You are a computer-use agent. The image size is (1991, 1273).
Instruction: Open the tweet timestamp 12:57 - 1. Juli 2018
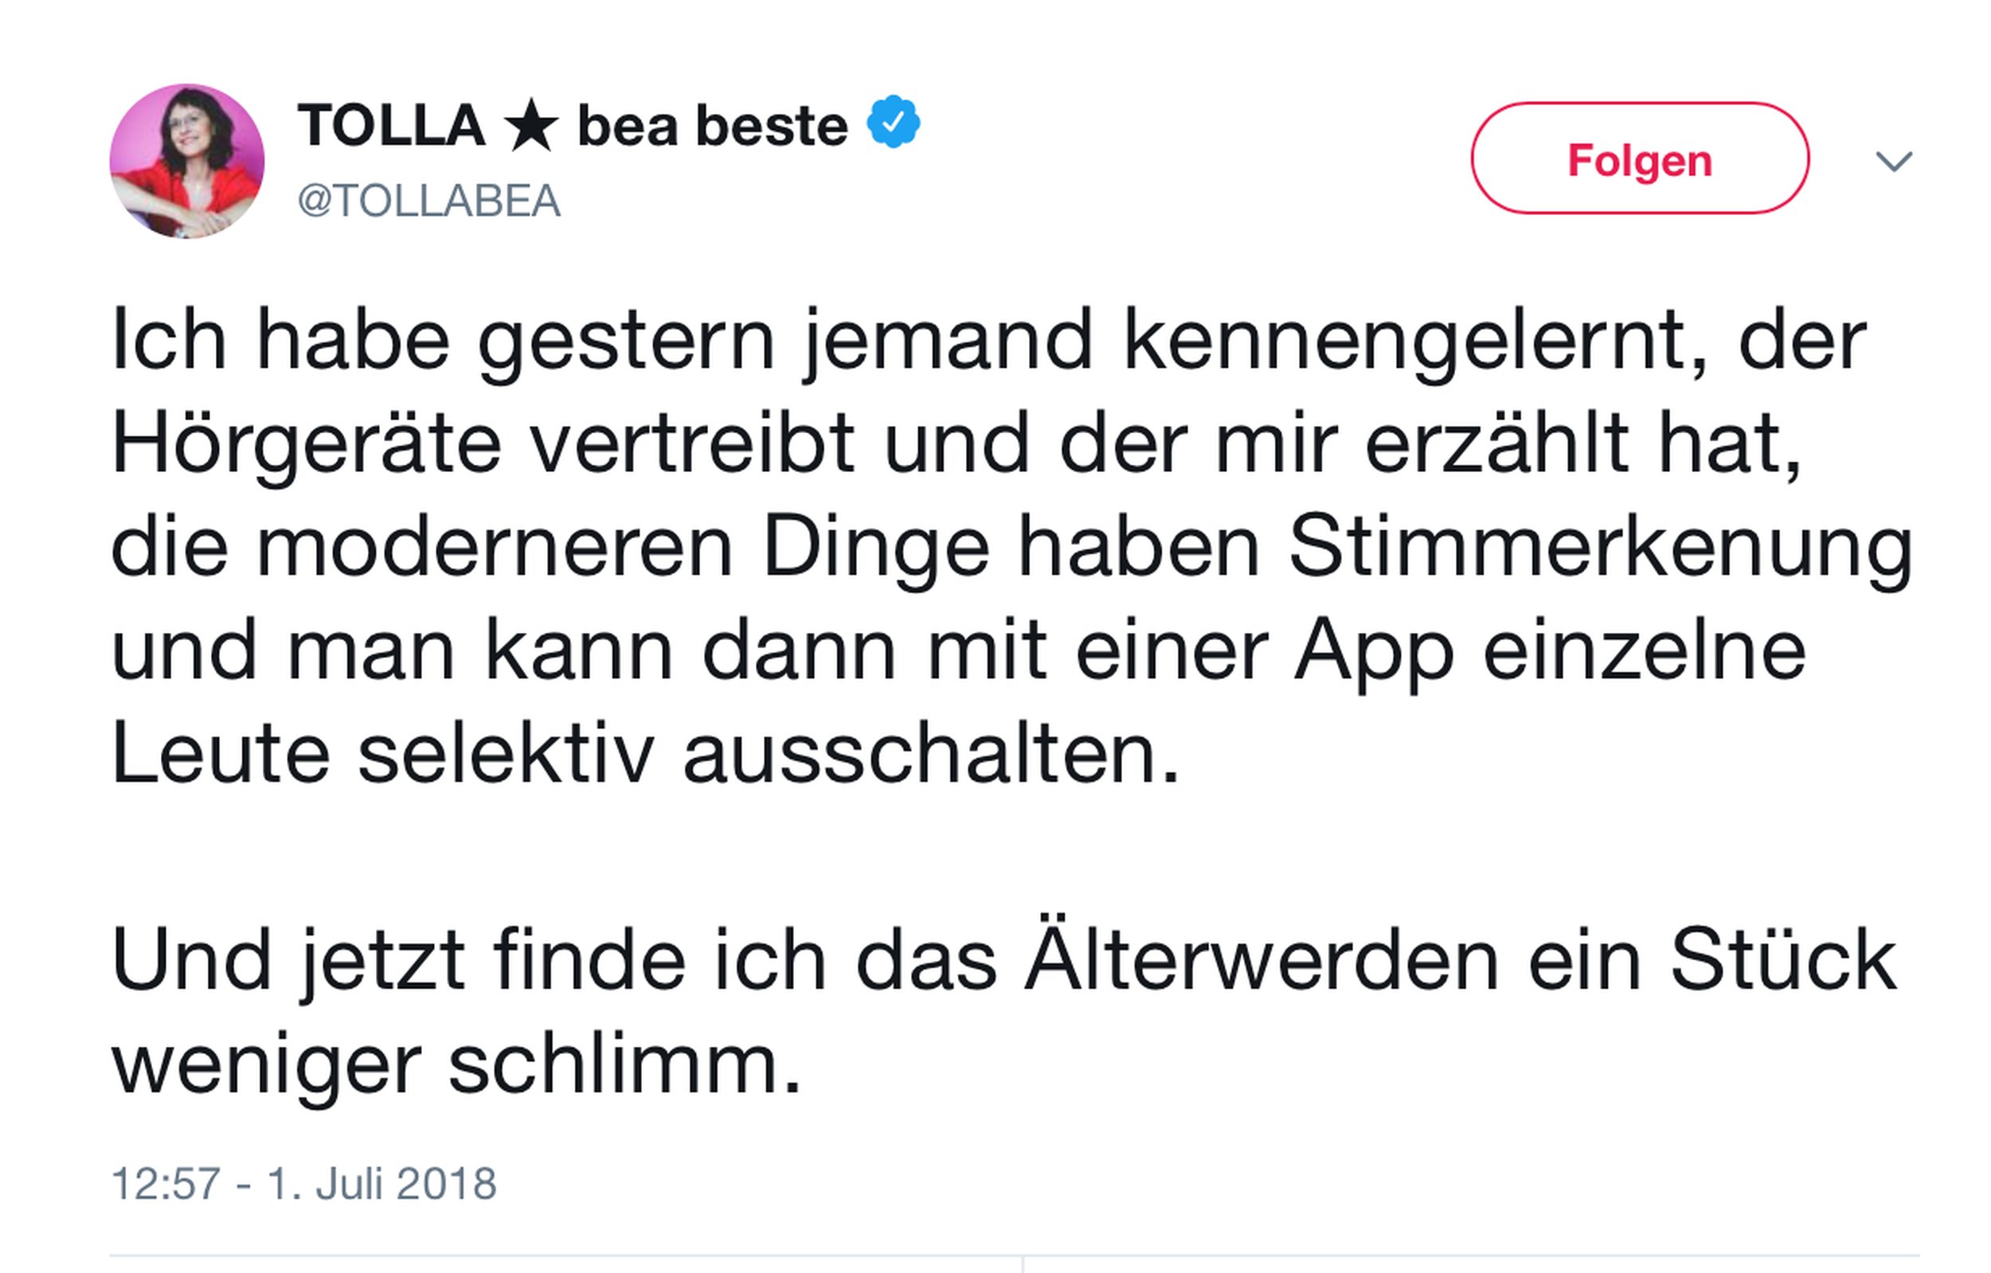[303, 1184]
